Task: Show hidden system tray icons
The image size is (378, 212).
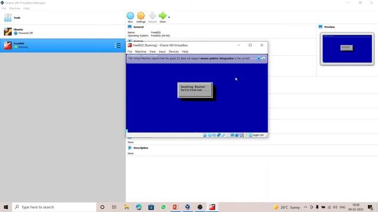Action: [x=305, y=207]
